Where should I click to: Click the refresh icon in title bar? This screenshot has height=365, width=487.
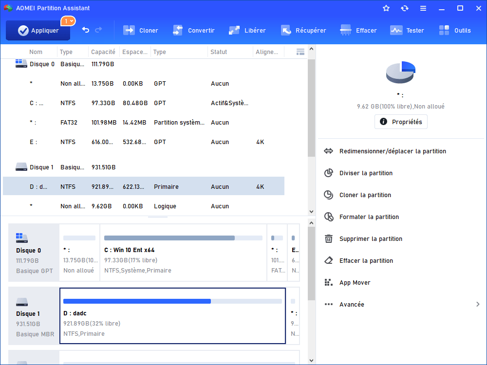click(405, 8)
